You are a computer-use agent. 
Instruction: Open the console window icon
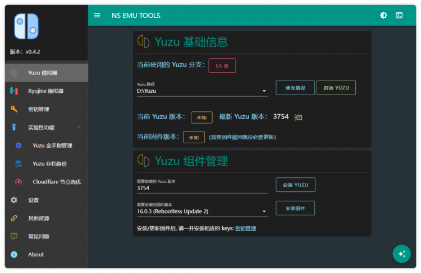click(399, 16)
